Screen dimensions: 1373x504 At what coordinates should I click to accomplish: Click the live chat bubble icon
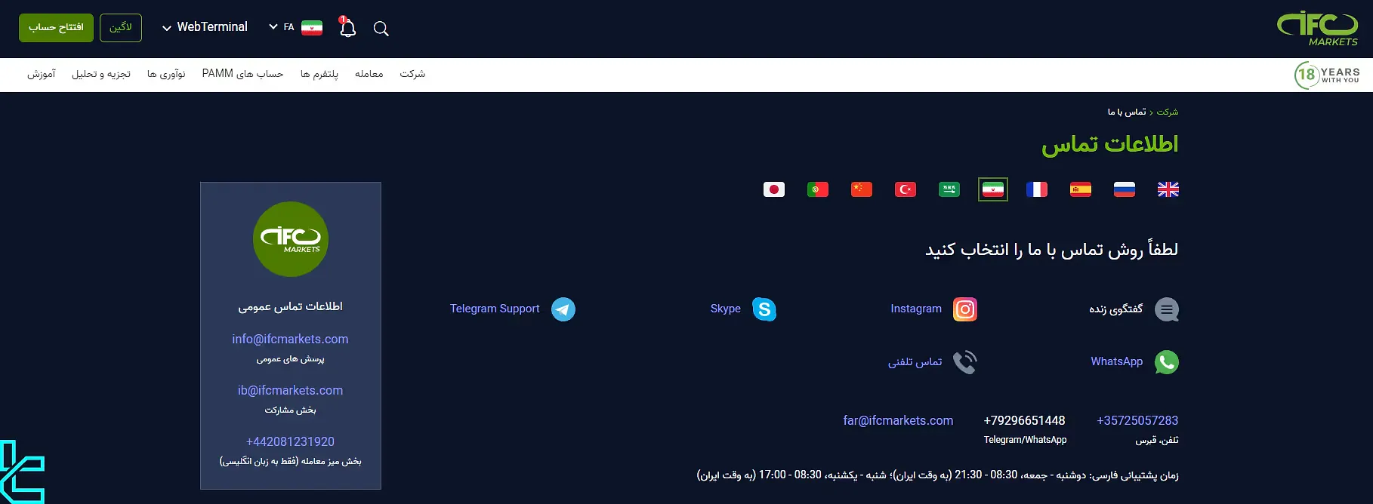[1167, 309]
